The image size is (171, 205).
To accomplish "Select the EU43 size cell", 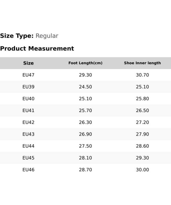I will pos(28,134).
